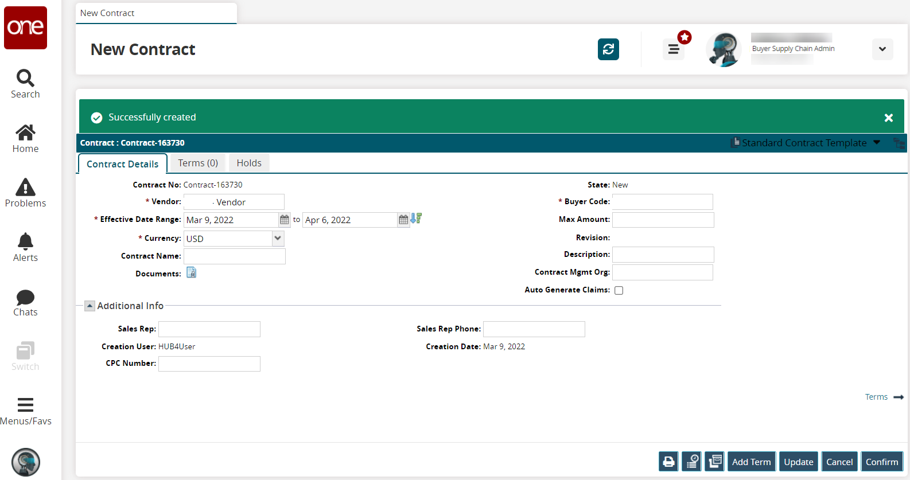Enable Auto Generate Claims checkbox

619,290
